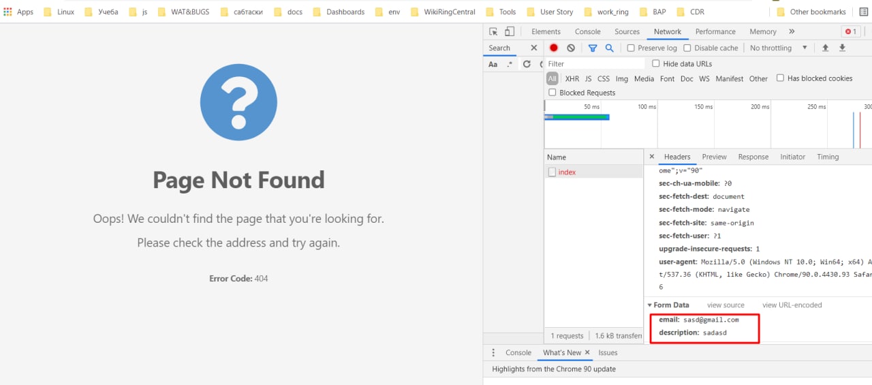Open the Dashboards bookmarks folder

(339, 12)
